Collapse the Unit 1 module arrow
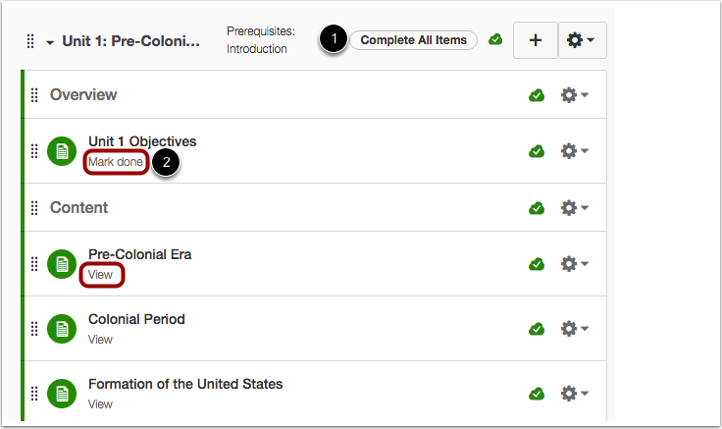Viewport: 722px width, 429px height. coord(50,42)
